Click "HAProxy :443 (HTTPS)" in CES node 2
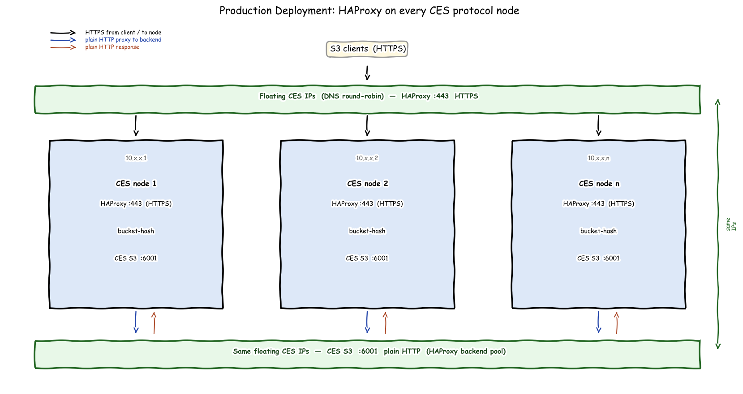The width and height of the screenshot is (743, 394). click(x=367, y=203)
